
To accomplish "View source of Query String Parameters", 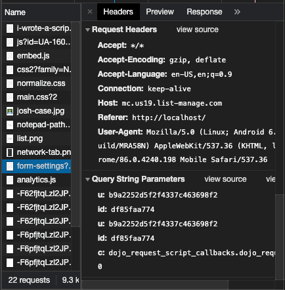I will (x=225, y=179).
